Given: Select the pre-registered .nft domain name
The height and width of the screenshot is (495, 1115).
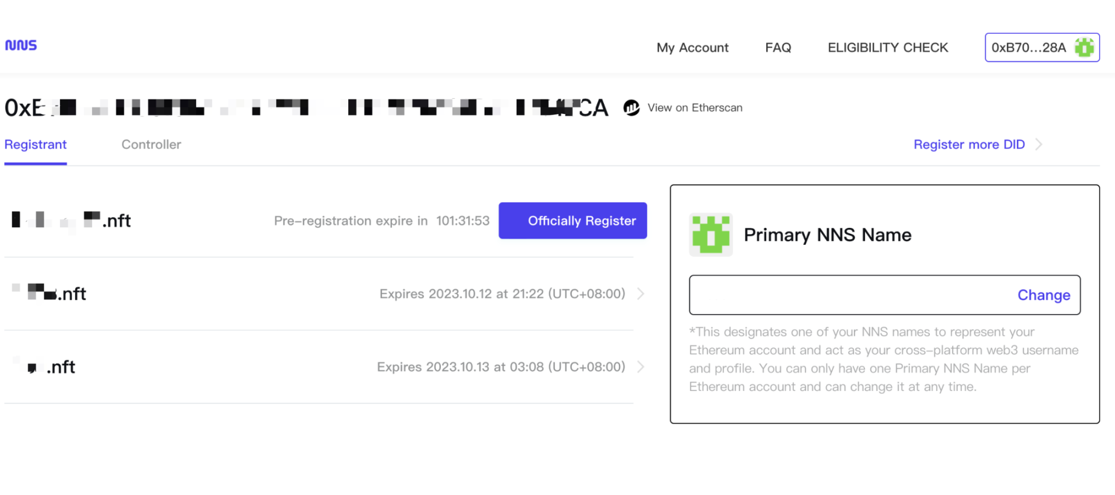Looking at the screenshot, I should click(x=71, y=221).
